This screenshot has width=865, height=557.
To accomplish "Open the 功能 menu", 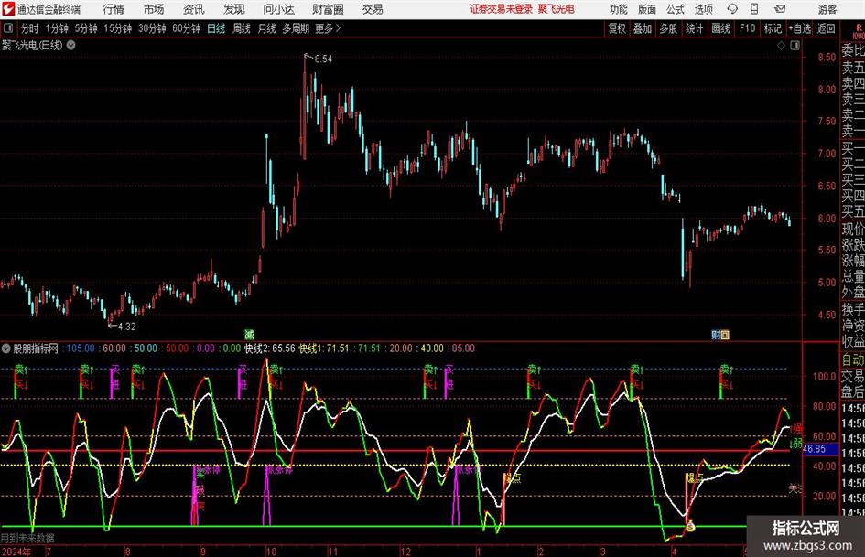I will click(x=619, y=9).
